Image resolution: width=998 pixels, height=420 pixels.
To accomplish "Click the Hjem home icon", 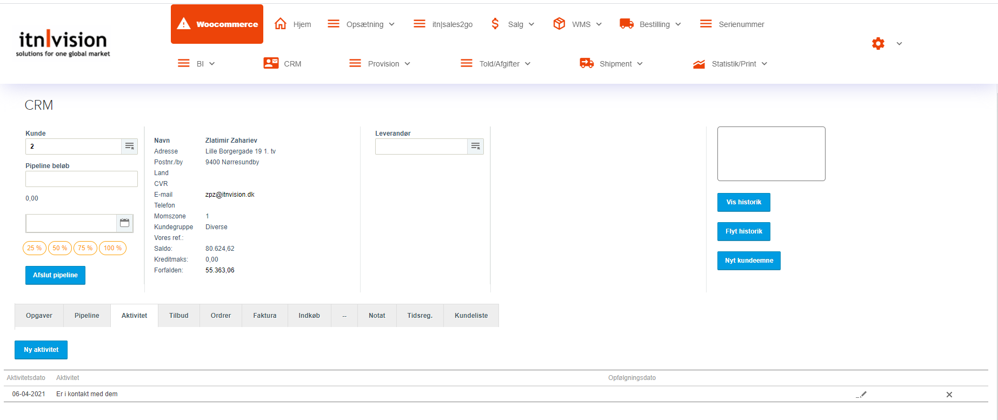I will [280, 24].
